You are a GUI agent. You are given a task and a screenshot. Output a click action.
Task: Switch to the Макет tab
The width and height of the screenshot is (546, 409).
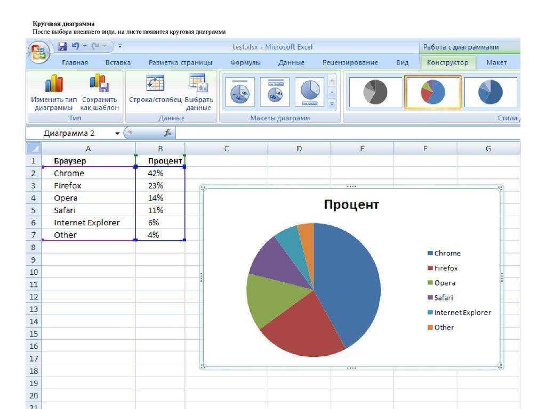pyautogui.click(x=496, y=63)
